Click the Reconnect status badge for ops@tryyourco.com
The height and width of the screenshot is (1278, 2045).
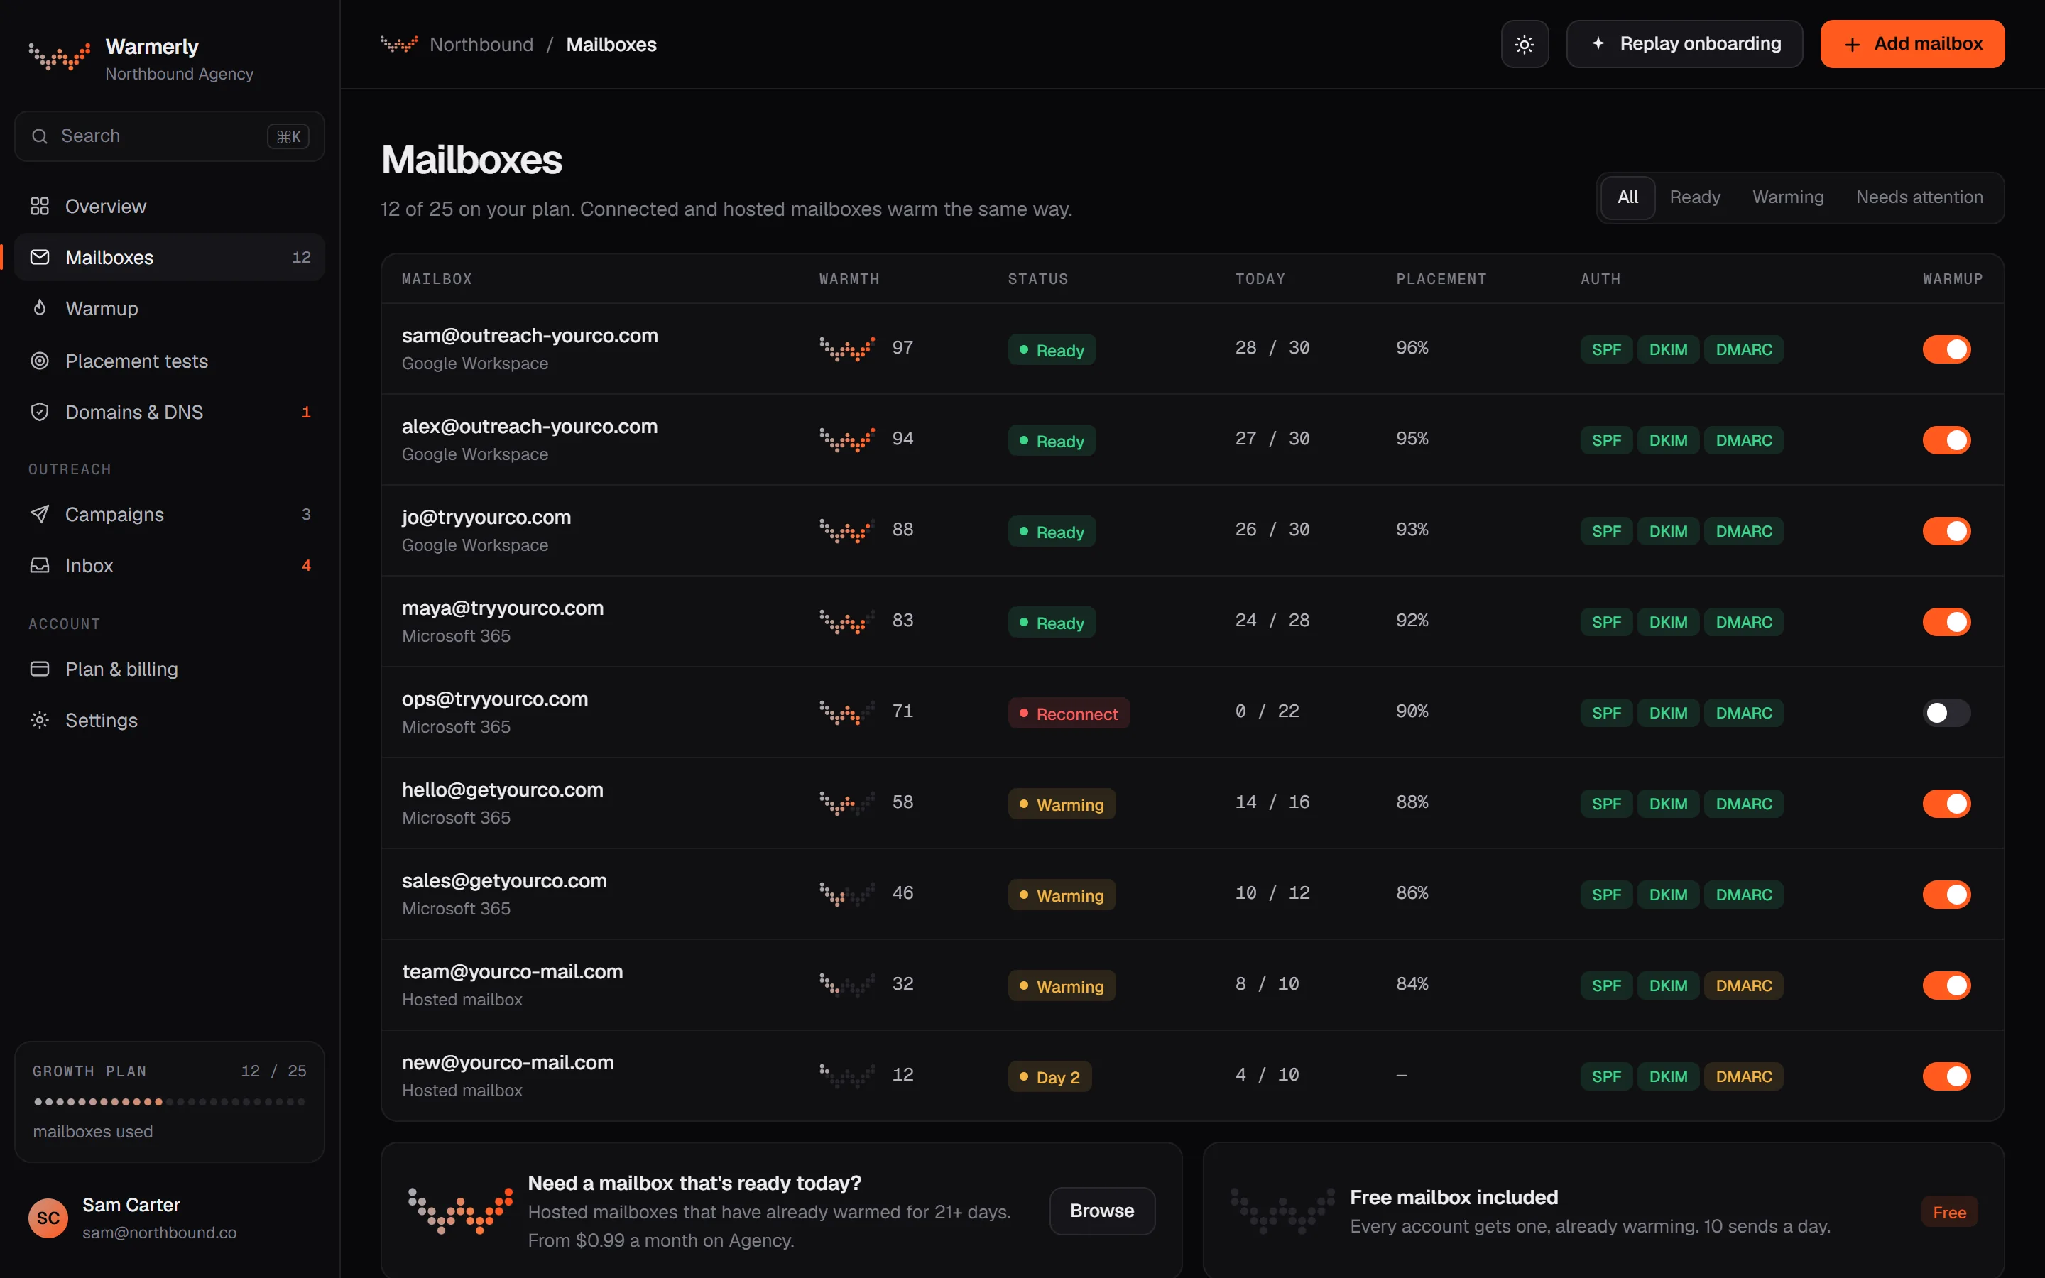tap(1068, 714)
